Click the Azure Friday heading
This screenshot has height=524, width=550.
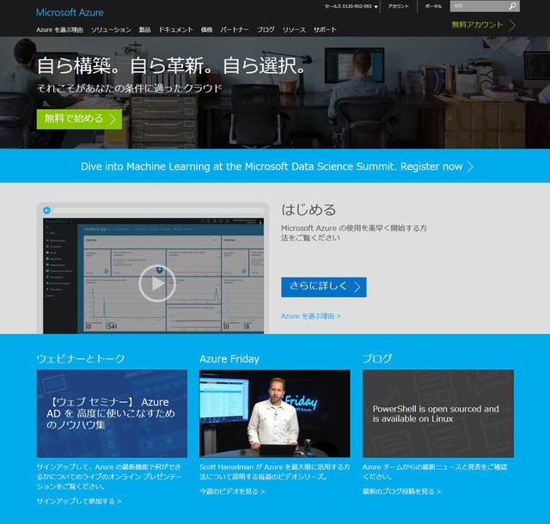[229, 359]
